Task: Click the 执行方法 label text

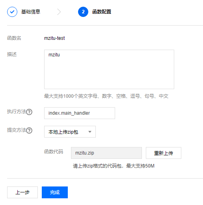Action: [x=17, y=112]
